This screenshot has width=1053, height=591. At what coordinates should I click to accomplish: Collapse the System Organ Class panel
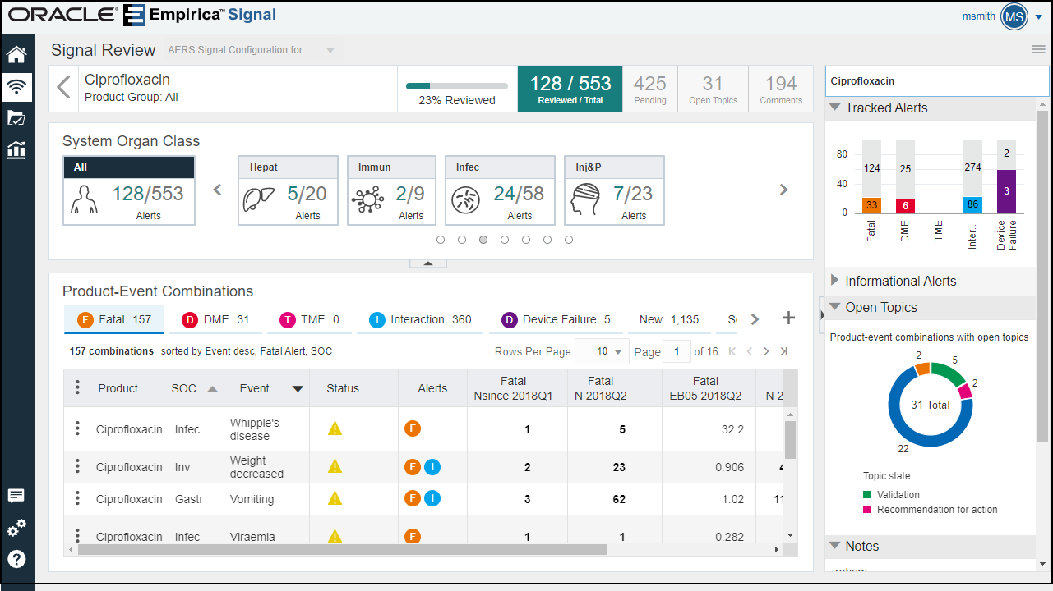tap(428, 263)
